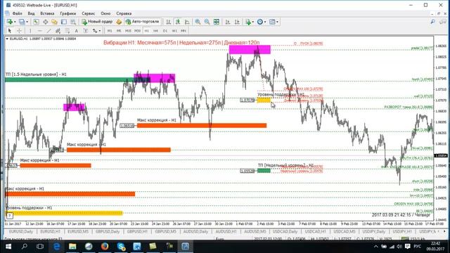Open File Explorer from the taskbar

click(72, 247)
